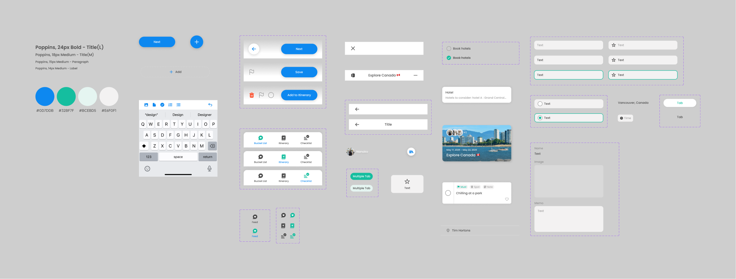
Task: Pick the mint #BCEBD5 color swatch
Action: pos(88,97)
